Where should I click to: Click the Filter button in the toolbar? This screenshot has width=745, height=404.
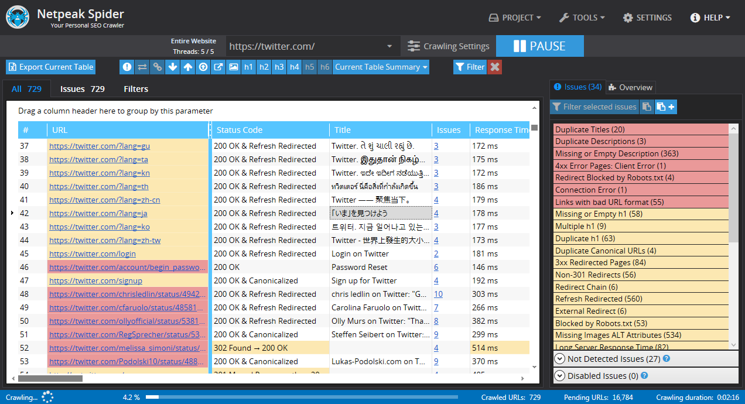click(x=469, y=67)
